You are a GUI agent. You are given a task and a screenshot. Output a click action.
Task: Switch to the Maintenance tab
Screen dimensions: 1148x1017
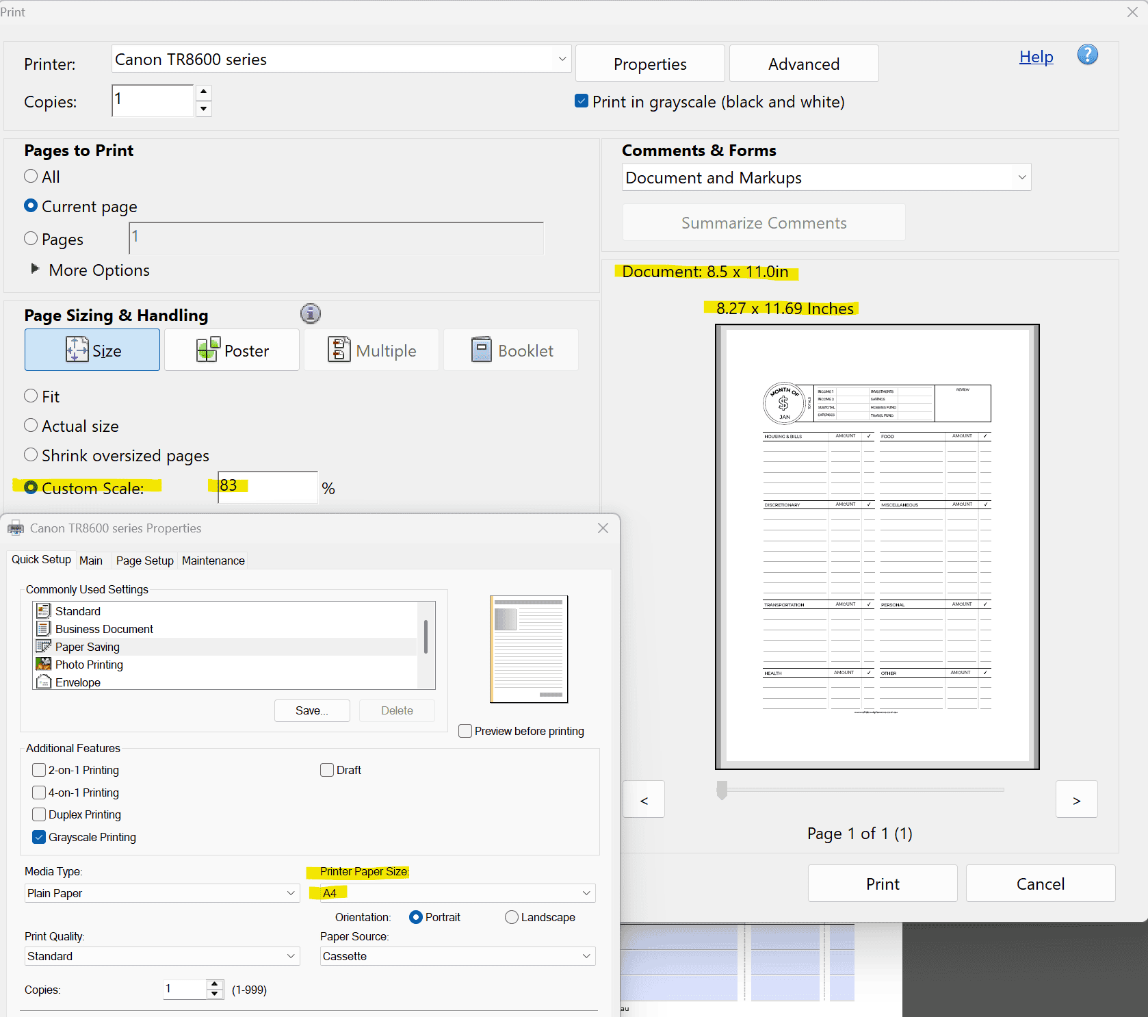(213, 560)
